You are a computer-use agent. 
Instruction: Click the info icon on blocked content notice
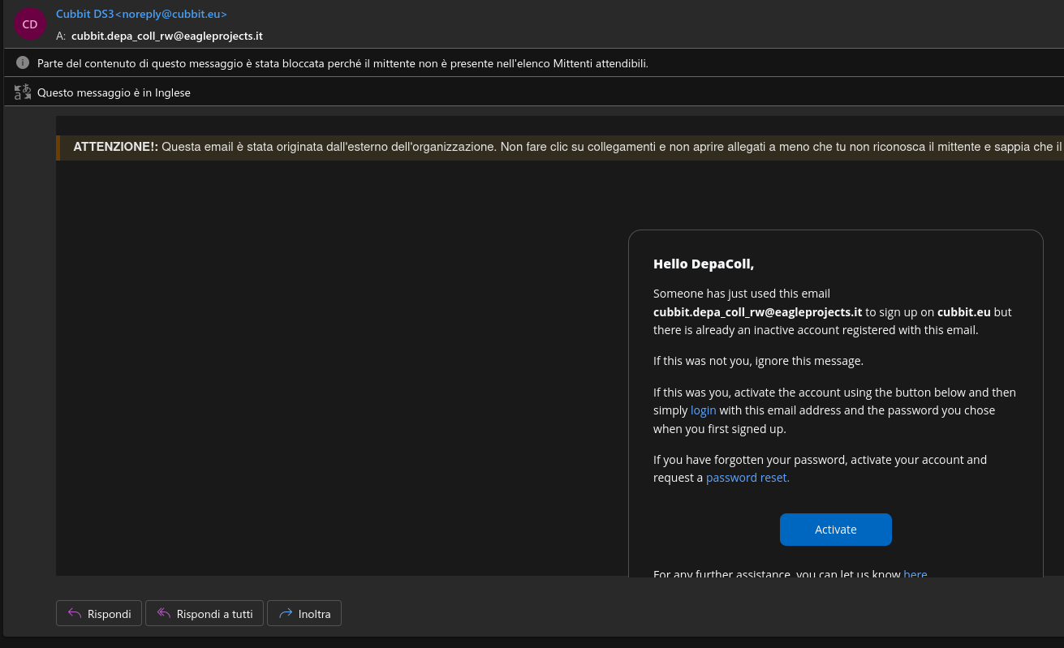pyautogui.click(x=23, y=62)
